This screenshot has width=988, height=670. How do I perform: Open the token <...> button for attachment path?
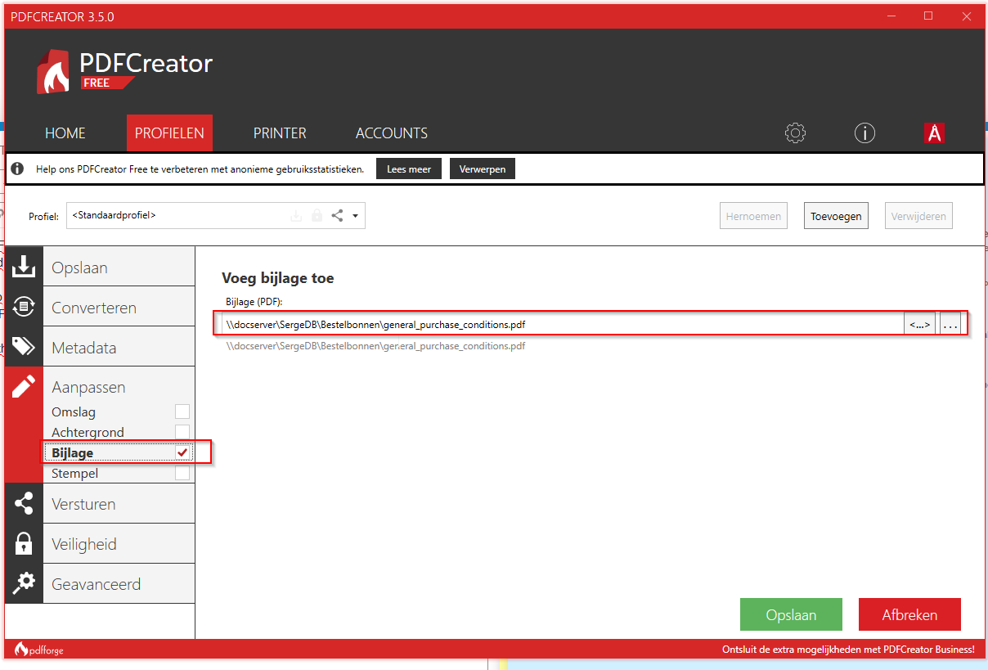(920, 325)
